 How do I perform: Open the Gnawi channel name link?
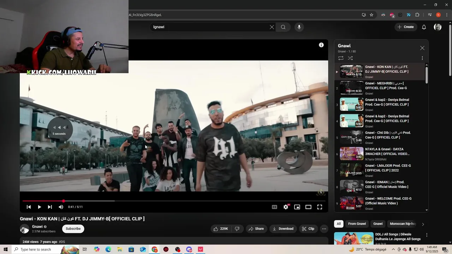pyautogui.click(x=37, y=226)
